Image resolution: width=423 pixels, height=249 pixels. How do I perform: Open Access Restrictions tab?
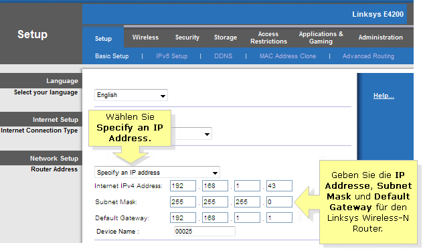tap(268, 37)
